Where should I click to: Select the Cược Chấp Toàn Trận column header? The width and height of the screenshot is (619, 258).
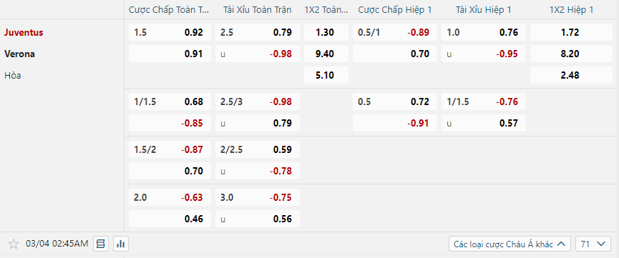tap(170, 10)
